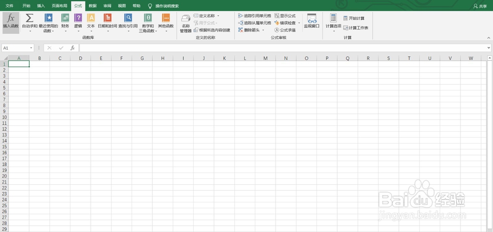Open the Logical (逻辑) functions list

[x=78, y=23]
